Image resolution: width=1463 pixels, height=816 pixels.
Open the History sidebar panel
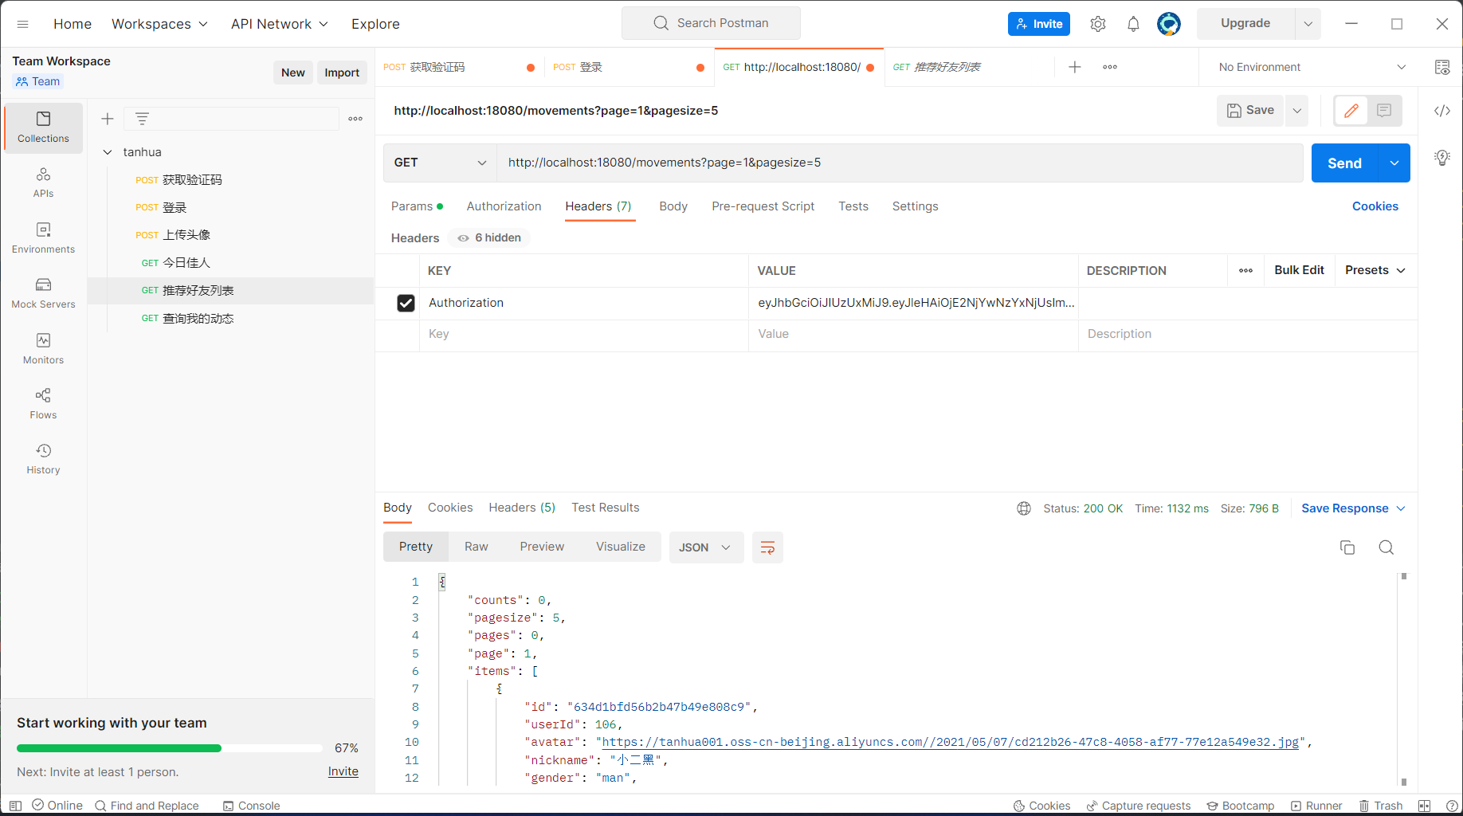[43, 459]
